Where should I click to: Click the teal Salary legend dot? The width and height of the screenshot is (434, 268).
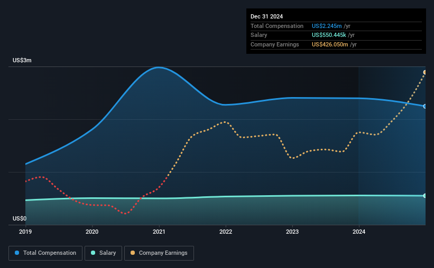coord(93,253)
